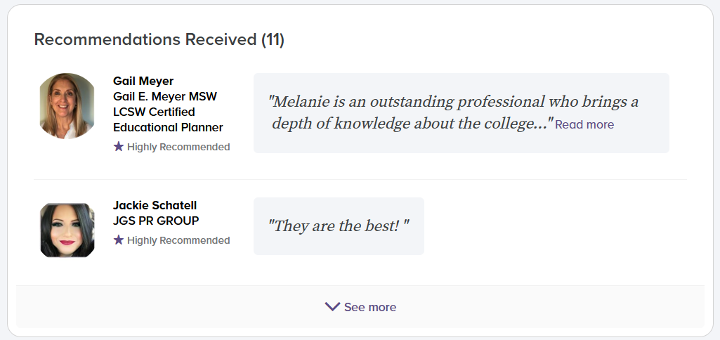720x340 pixels.
Task: Open Jackie Schatell's name link
Action: [155, 205]
